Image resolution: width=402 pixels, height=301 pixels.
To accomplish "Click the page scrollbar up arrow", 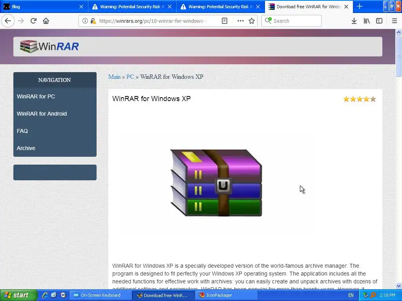I will (399, 32).
